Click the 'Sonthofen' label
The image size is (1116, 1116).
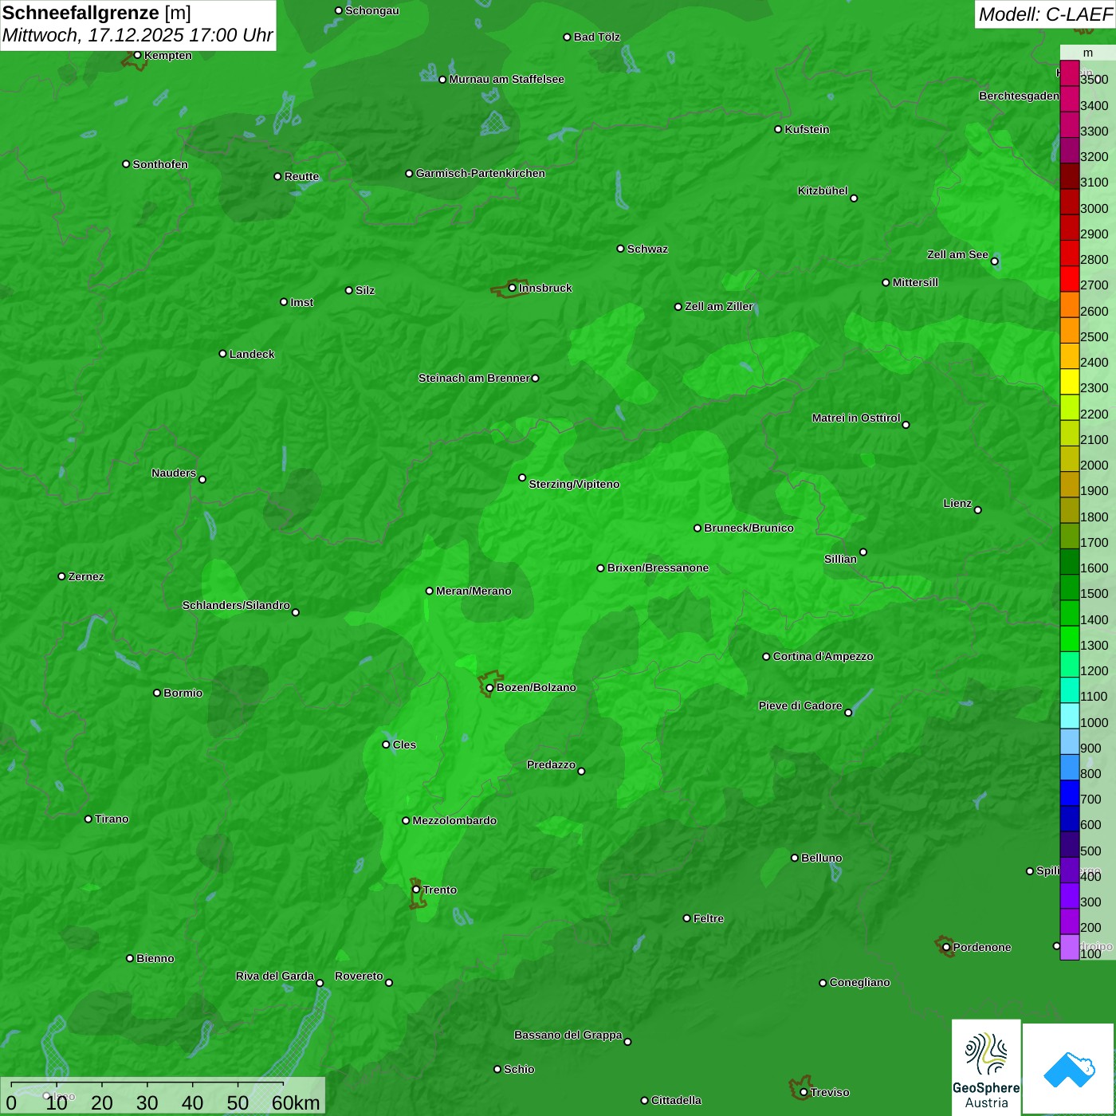tap(160, 164)
